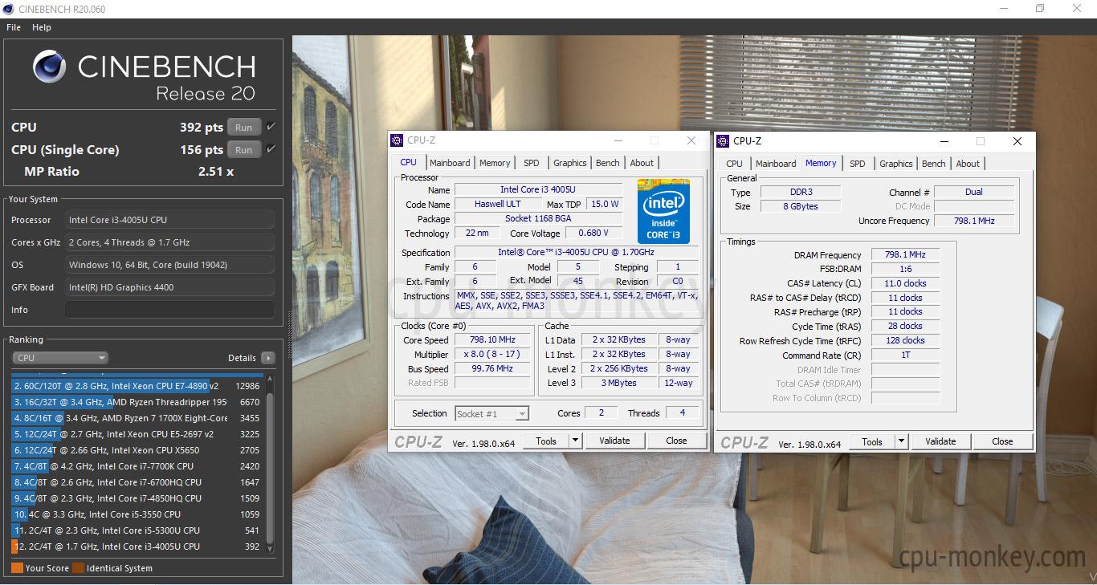Open Bench tab in left CPU-Z
Image resolution: width=1097 pixels, height=585 pixels.
[x=608, y=163]
